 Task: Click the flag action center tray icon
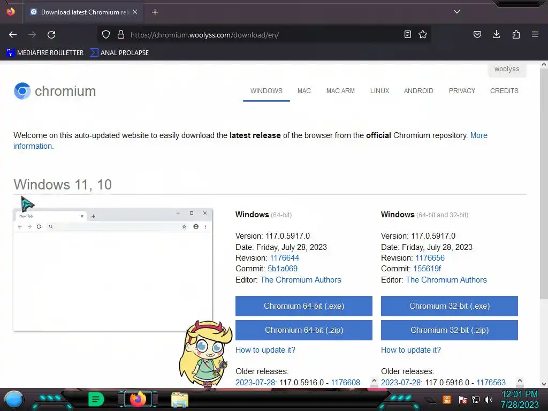(463, 399)
